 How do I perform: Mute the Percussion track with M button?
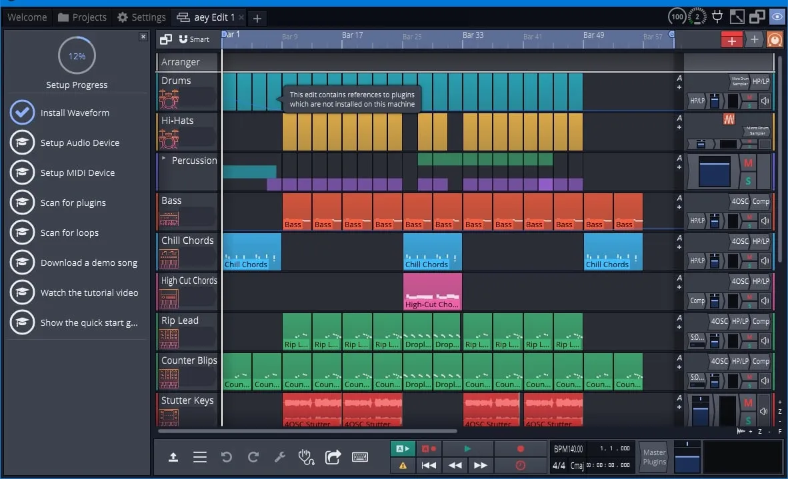click(x=748, y=163)
